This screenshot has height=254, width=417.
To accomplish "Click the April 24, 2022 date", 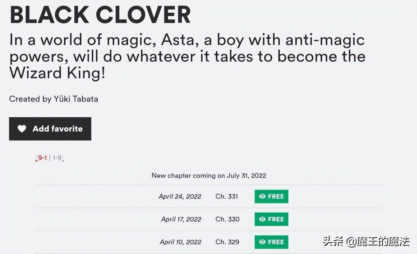I will pos(180,197).
